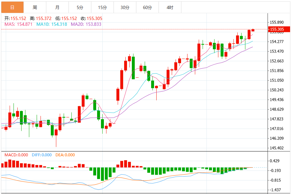Screen dimensions: 292x194
Task: Click the 149.436 price axis label
Action: point(277,100)
